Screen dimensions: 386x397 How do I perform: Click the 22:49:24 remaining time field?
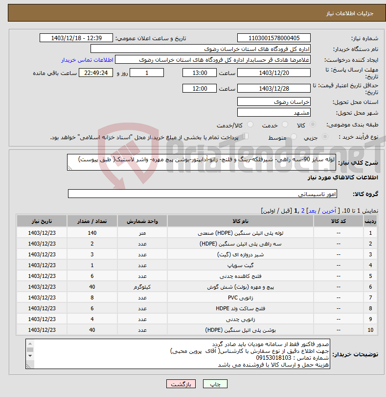[96, 73]
